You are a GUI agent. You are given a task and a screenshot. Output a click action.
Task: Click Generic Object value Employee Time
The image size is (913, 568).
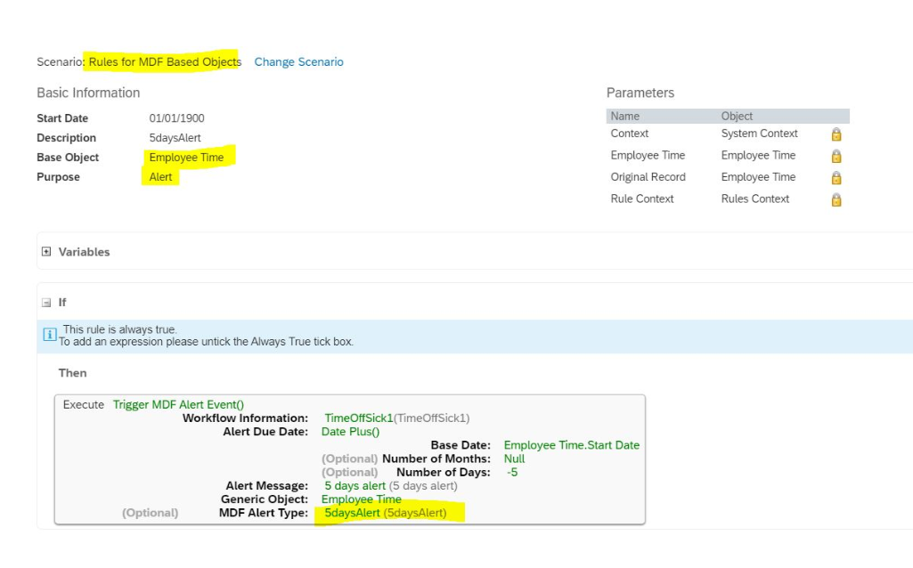click(361, 499)
